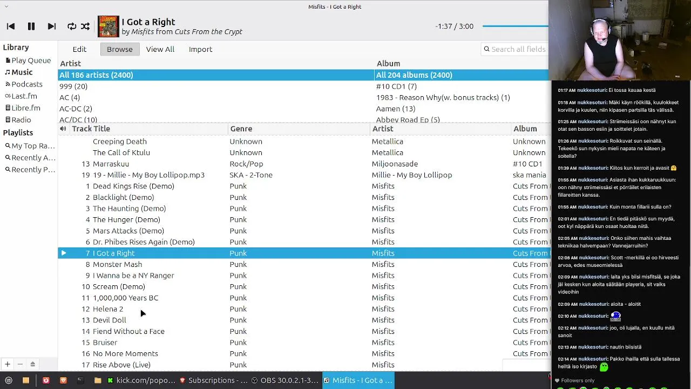Select album 1983 - Reason Why
Image resolution: width=691 pixels, height=389 pixels.
(x=443, y=98)
